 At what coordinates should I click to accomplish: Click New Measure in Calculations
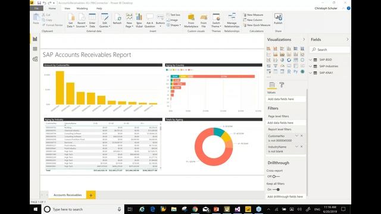tap(253, 15)
